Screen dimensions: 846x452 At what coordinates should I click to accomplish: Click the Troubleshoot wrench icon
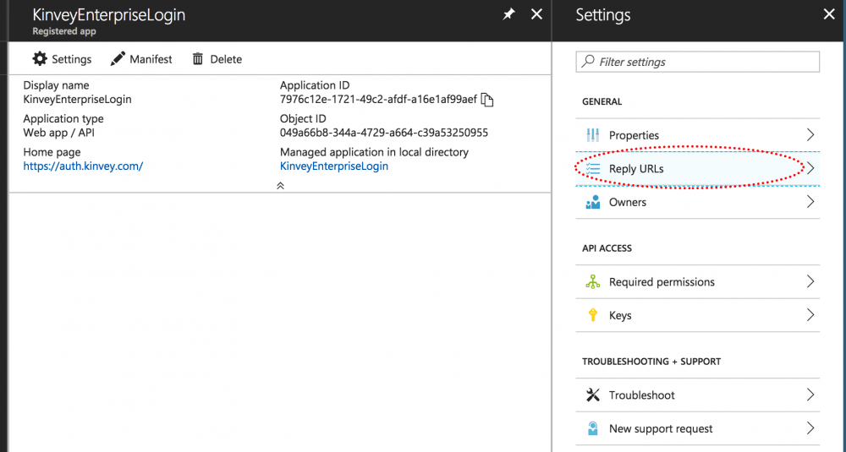pyautogui.click(x=592, y=395)
